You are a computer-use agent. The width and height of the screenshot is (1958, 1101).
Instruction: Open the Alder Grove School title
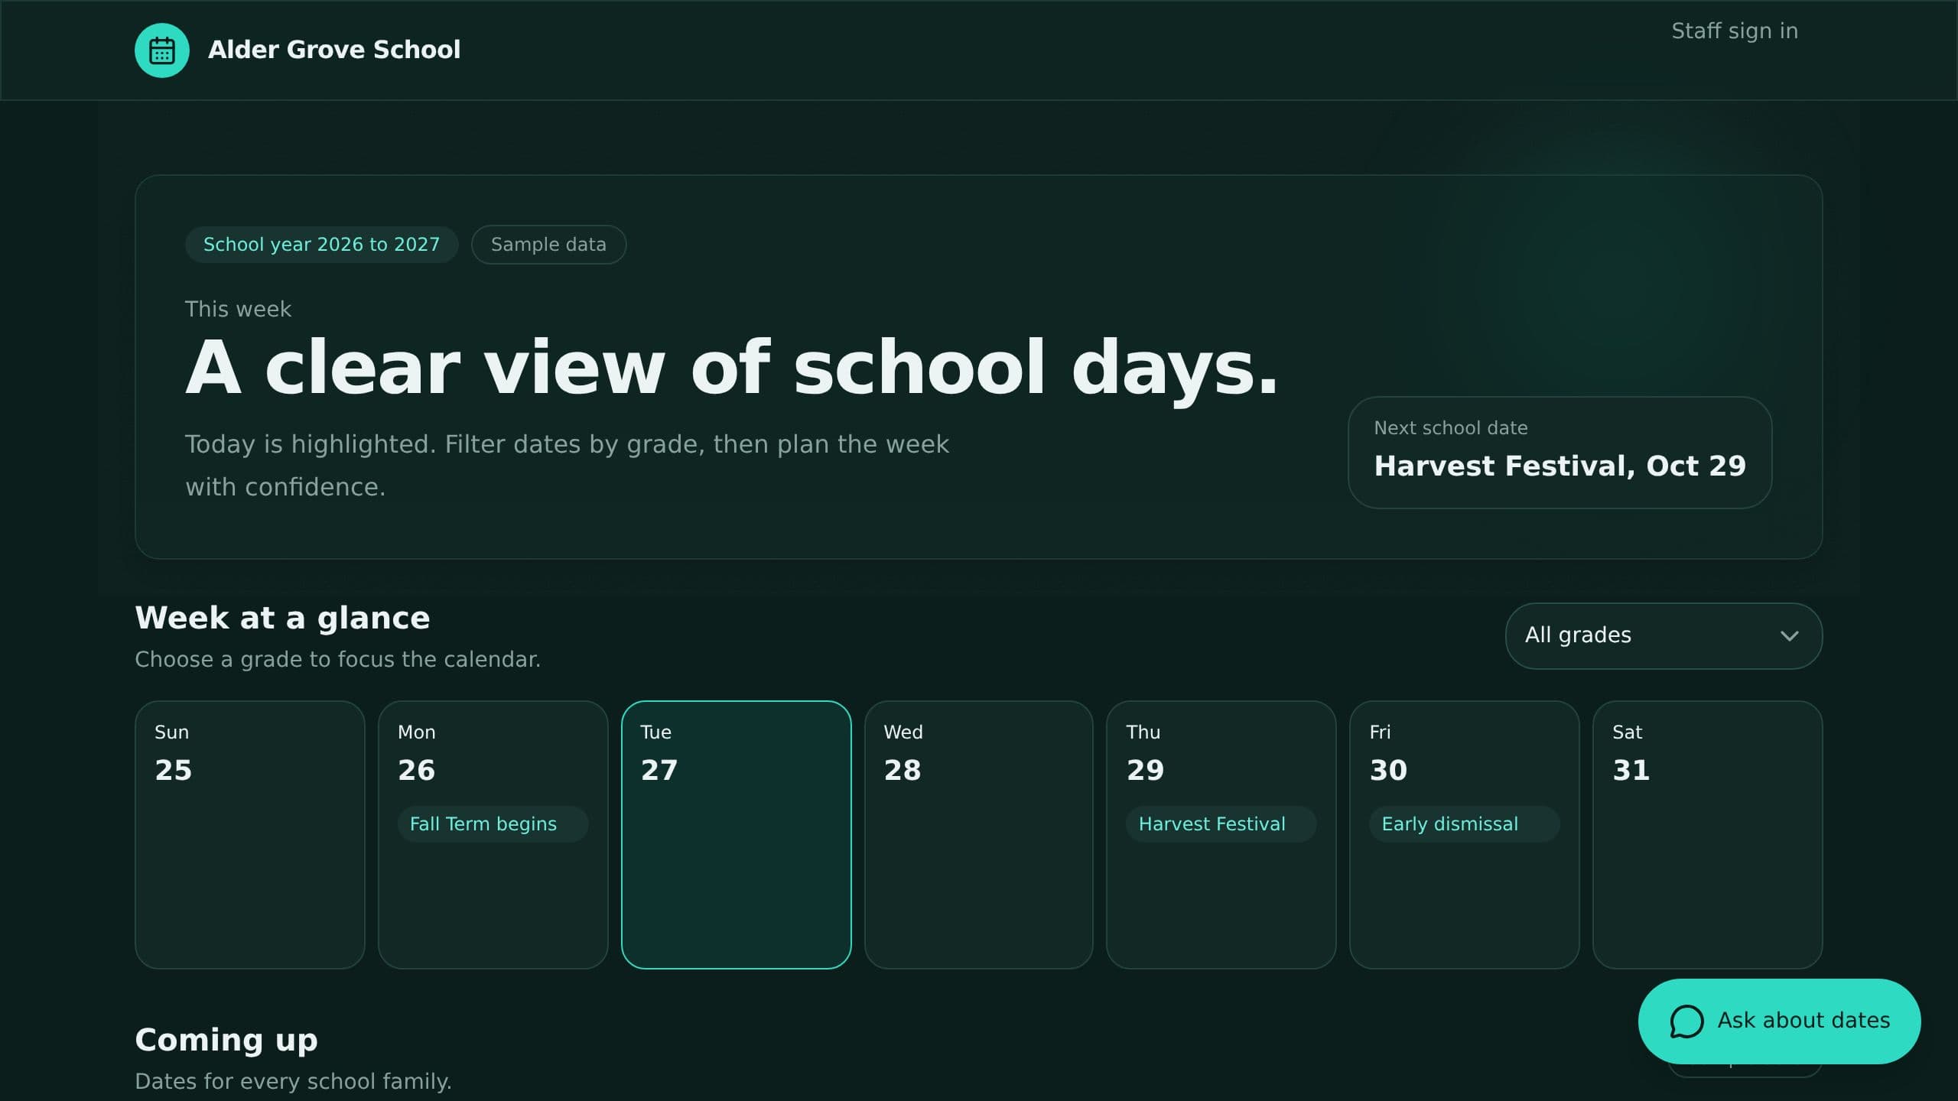[334, 50]
